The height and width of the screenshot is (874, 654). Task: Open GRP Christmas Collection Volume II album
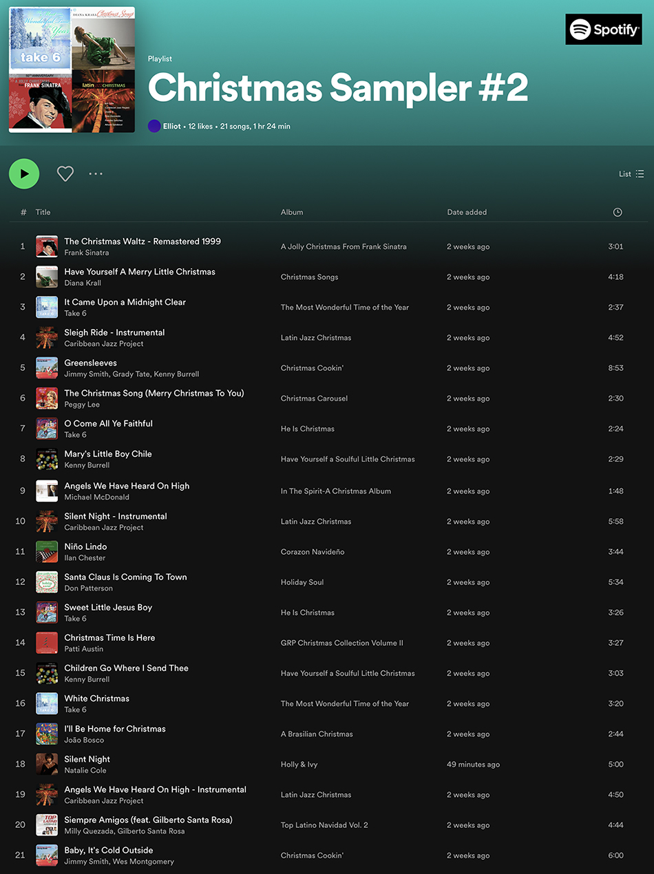pos(342,642)
